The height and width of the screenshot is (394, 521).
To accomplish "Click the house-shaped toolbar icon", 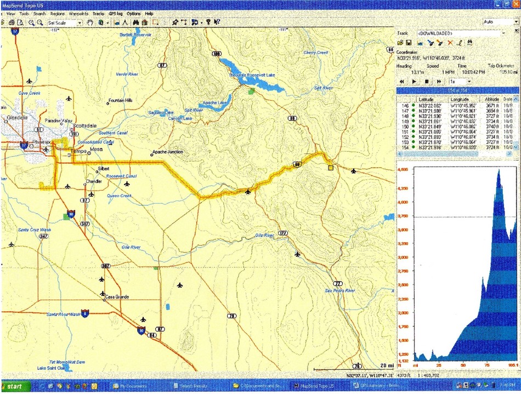I will click(x=145, y=22).
